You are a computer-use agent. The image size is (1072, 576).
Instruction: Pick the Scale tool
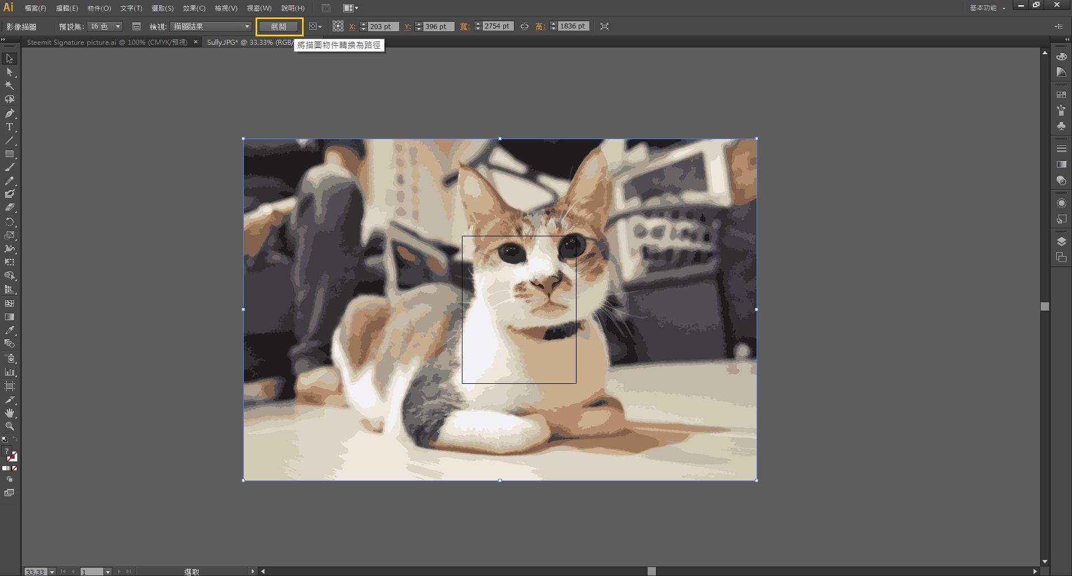tap(10, 235)
